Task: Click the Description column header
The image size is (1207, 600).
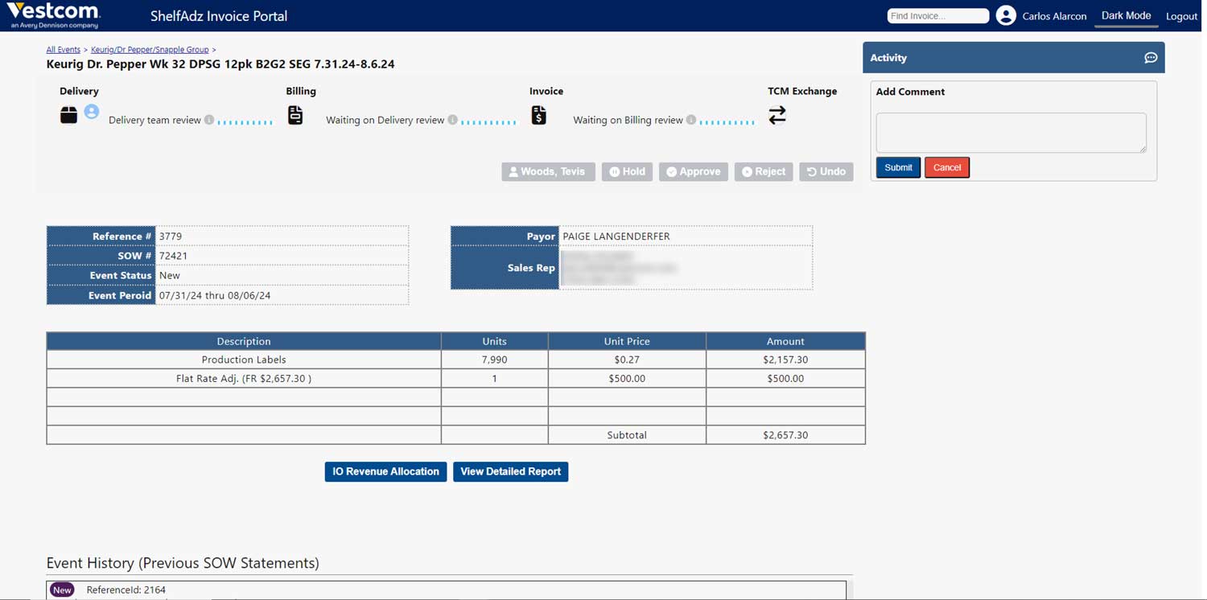Action: point(244,341)
